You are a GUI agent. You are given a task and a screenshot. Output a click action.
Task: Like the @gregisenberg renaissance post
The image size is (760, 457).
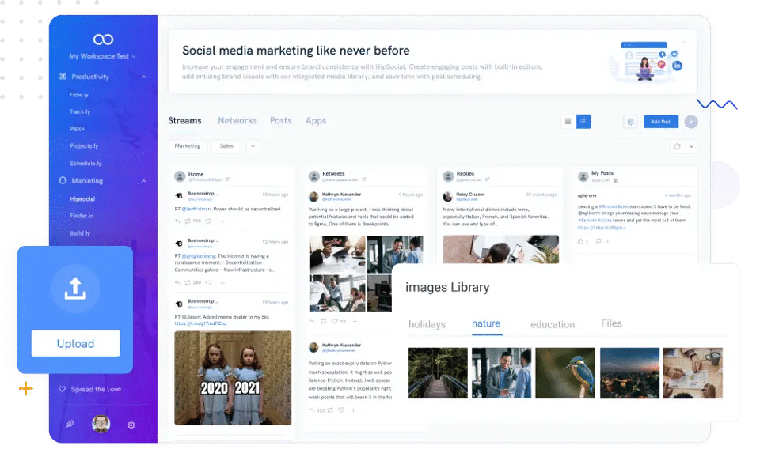tap(208, 283)
